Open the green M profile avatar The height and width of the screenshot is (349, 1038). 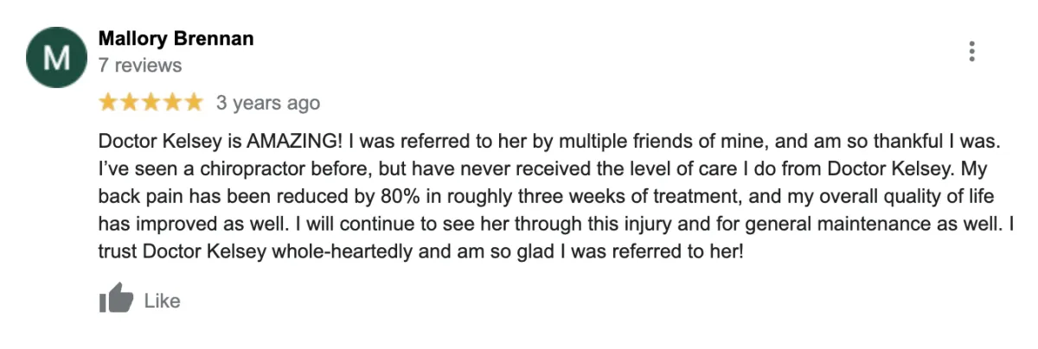(57, 58)
